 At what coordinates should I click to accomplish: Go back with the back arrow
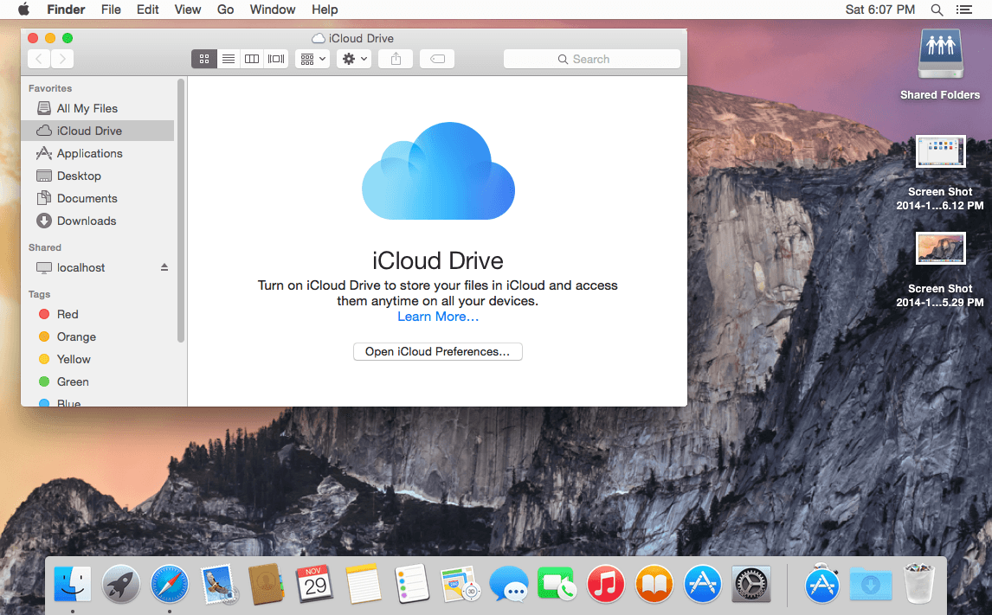pos(39,59)
